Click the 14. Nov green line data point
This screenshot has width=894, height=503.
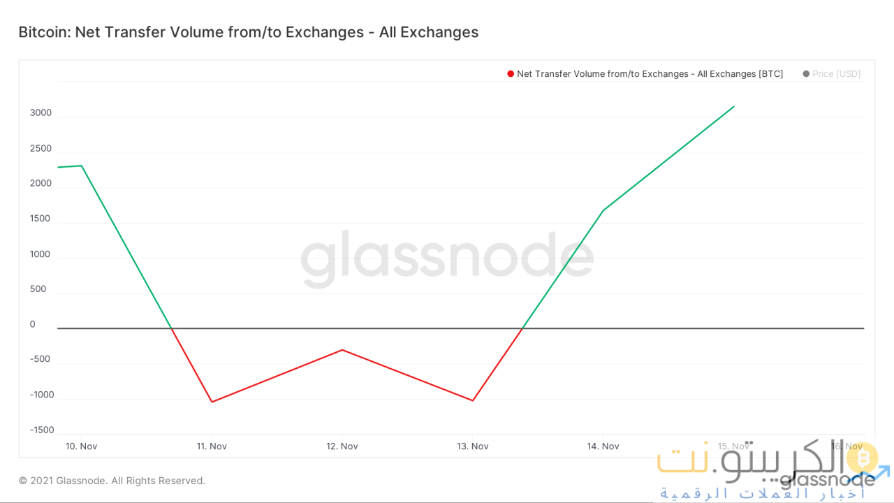[603, 210]
